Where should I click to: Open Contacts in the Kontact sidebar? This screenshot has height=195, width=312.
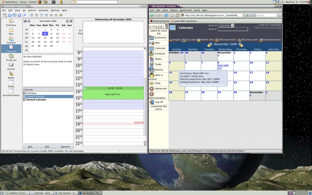tap(11, 39)
